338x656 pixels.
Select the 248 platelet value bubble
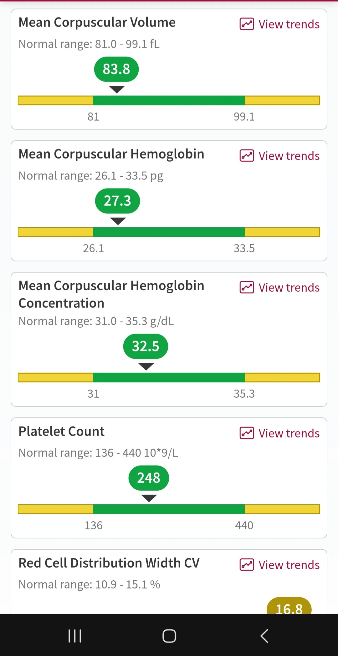tap(149, 478)
